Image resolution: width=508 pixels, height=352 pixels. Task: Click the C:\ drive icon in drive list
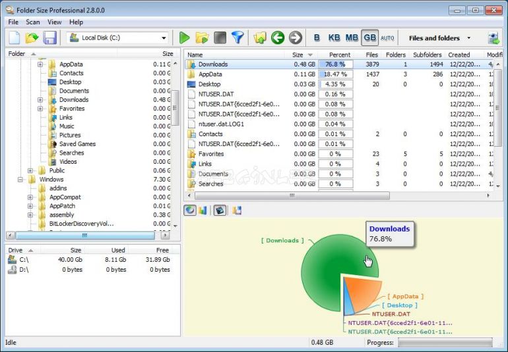(x=13, y=259)
